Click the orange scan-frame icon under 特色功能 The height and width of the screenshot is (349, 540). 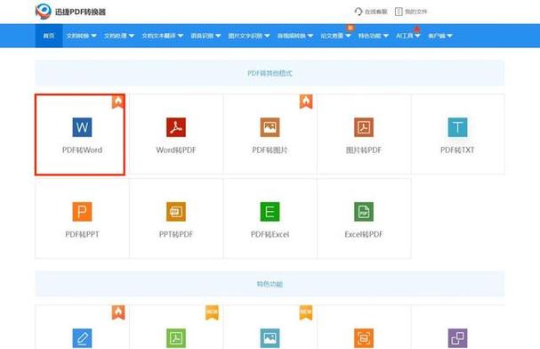(x=364, y=338)
